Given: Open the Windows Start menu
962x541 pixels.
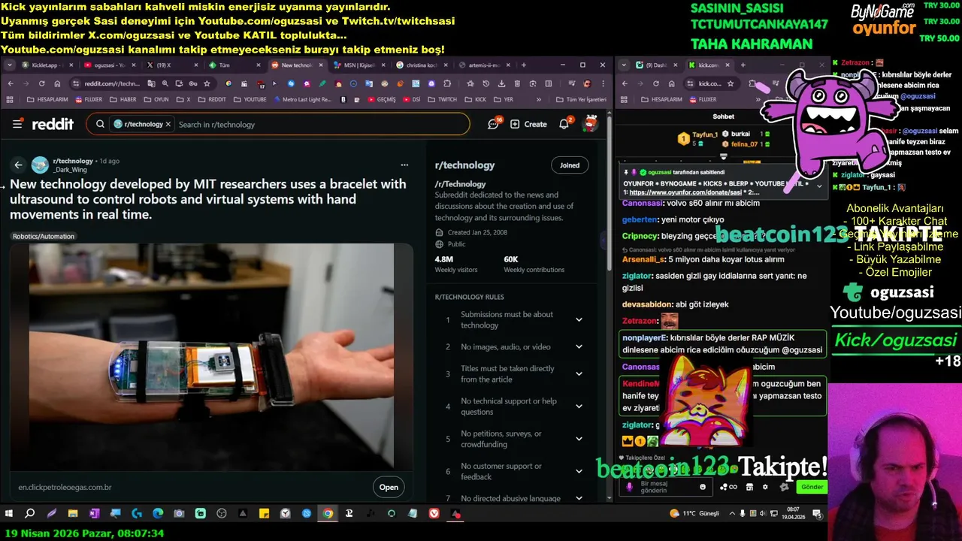Looking at the screenshot, I should (9, 514).
